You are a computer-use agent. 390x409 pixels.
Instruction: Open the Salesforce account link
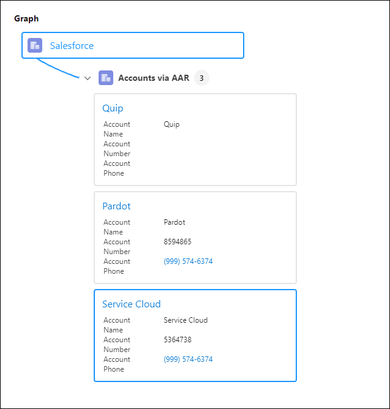point(72,46)
